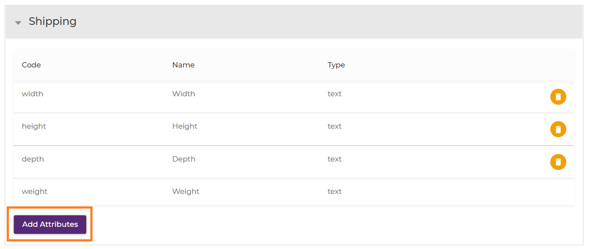This screenshot has width=589, height=249.
Task: Click trash icon for depth attribute
Action: [x=558, y=162]
